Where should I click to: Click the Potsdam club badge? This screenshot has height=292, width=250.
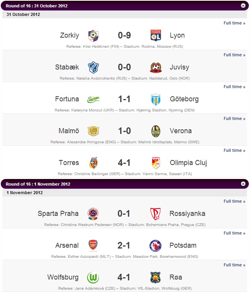pos(155,246)
